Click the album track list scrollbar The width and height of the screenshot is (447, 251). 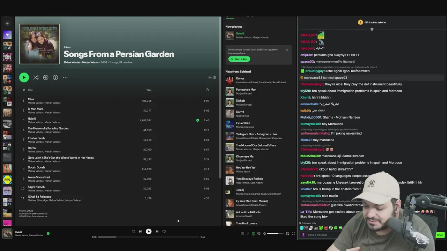[x=220, y=98]
